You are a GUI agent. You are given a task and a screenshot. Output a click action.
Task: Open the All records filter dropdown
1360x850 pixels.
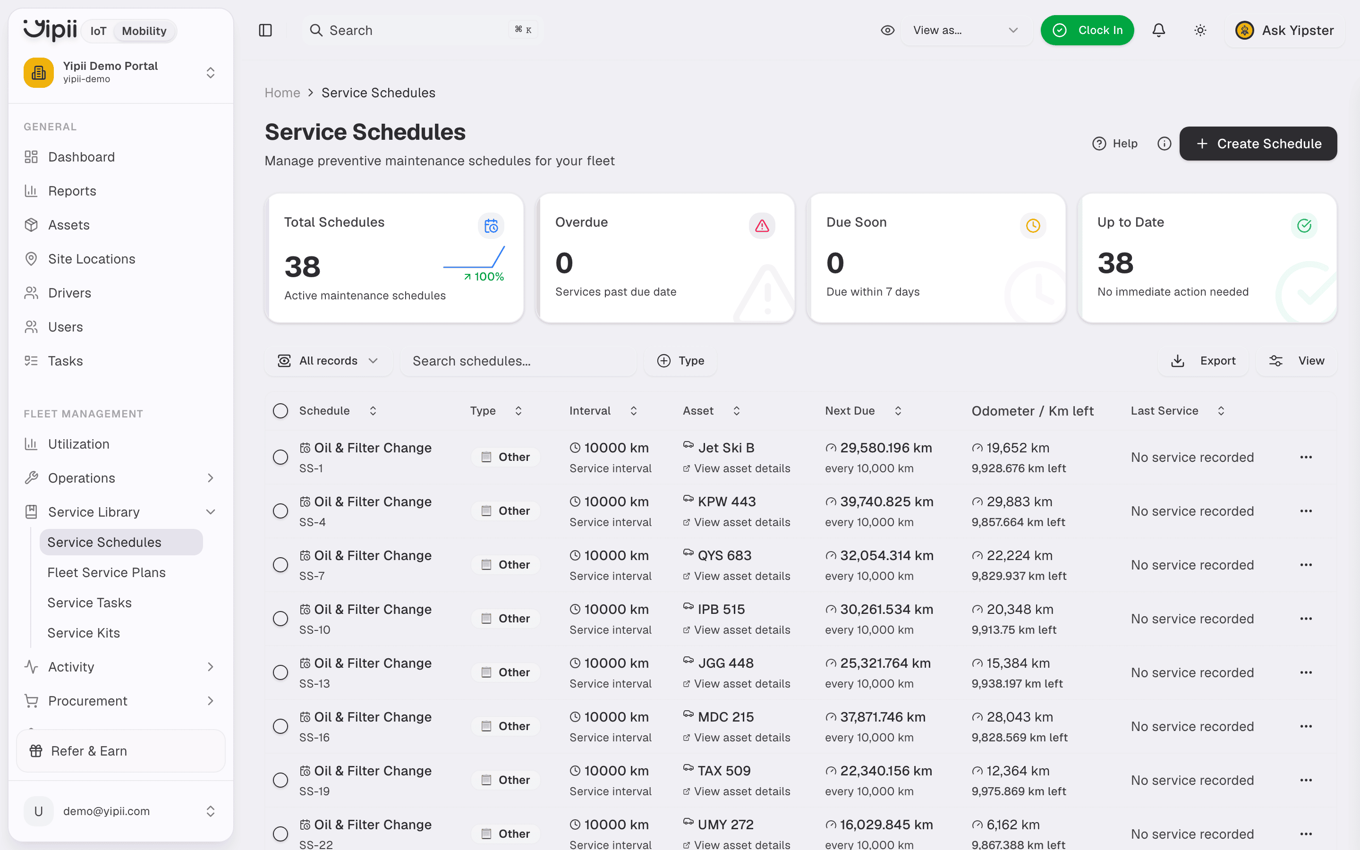pyautogui.click(x=328, y=361)
